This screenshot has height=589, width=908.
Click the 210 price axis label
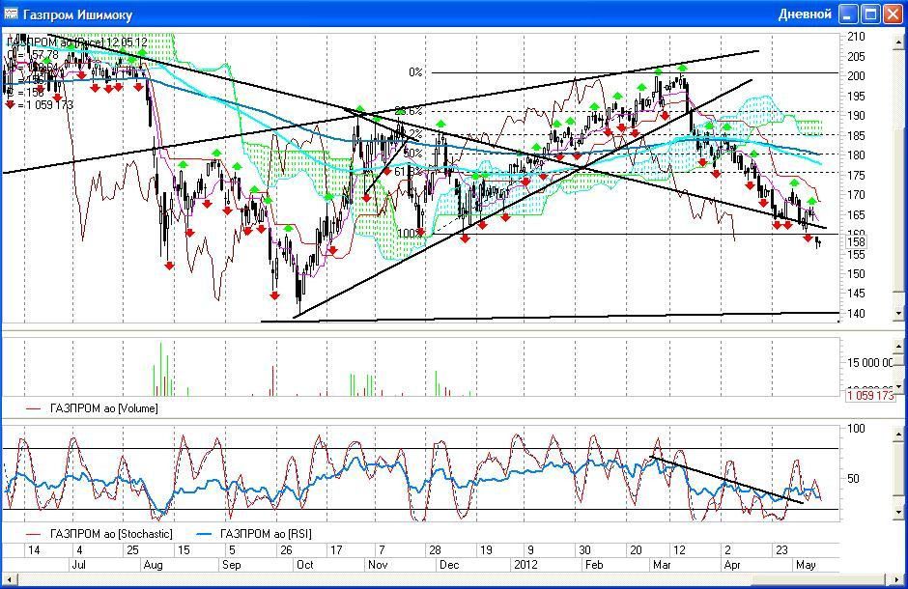click(856, 37)
